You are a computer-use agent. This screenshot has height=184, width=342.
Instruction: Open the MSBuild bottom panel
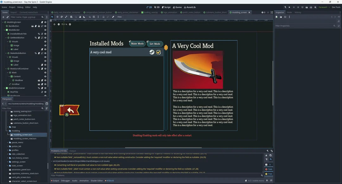click(110, 181)
